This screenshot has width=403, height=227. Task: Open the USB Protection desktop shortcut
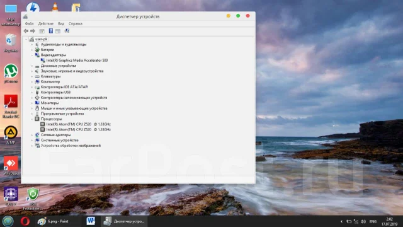(33, 199)
